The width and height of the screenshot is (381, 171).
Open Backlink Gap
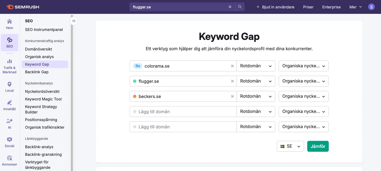point(37,72)
